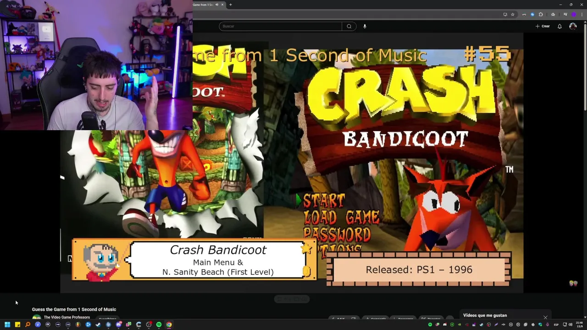
Task: Open Discord from the taskbar
Action: 119,324
